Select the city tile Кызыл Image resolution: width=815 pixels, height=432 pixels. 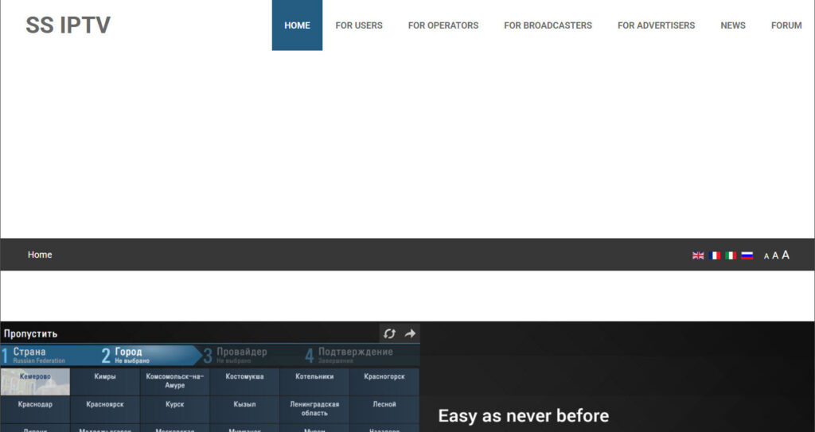click(x=245, y=409)
